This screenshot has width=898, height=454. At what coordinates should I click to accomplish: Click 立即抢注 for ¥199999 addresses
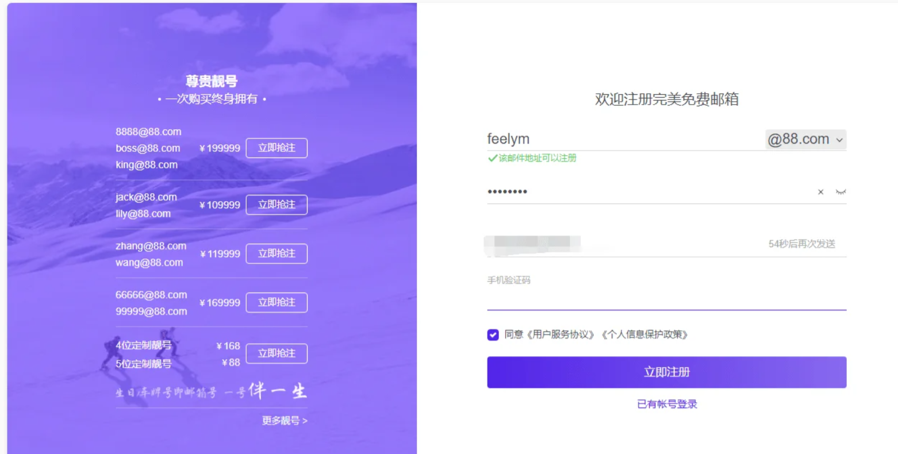277,148
